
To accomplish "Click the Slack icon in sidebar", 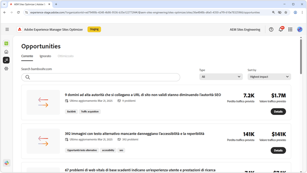I will [7, 163].
